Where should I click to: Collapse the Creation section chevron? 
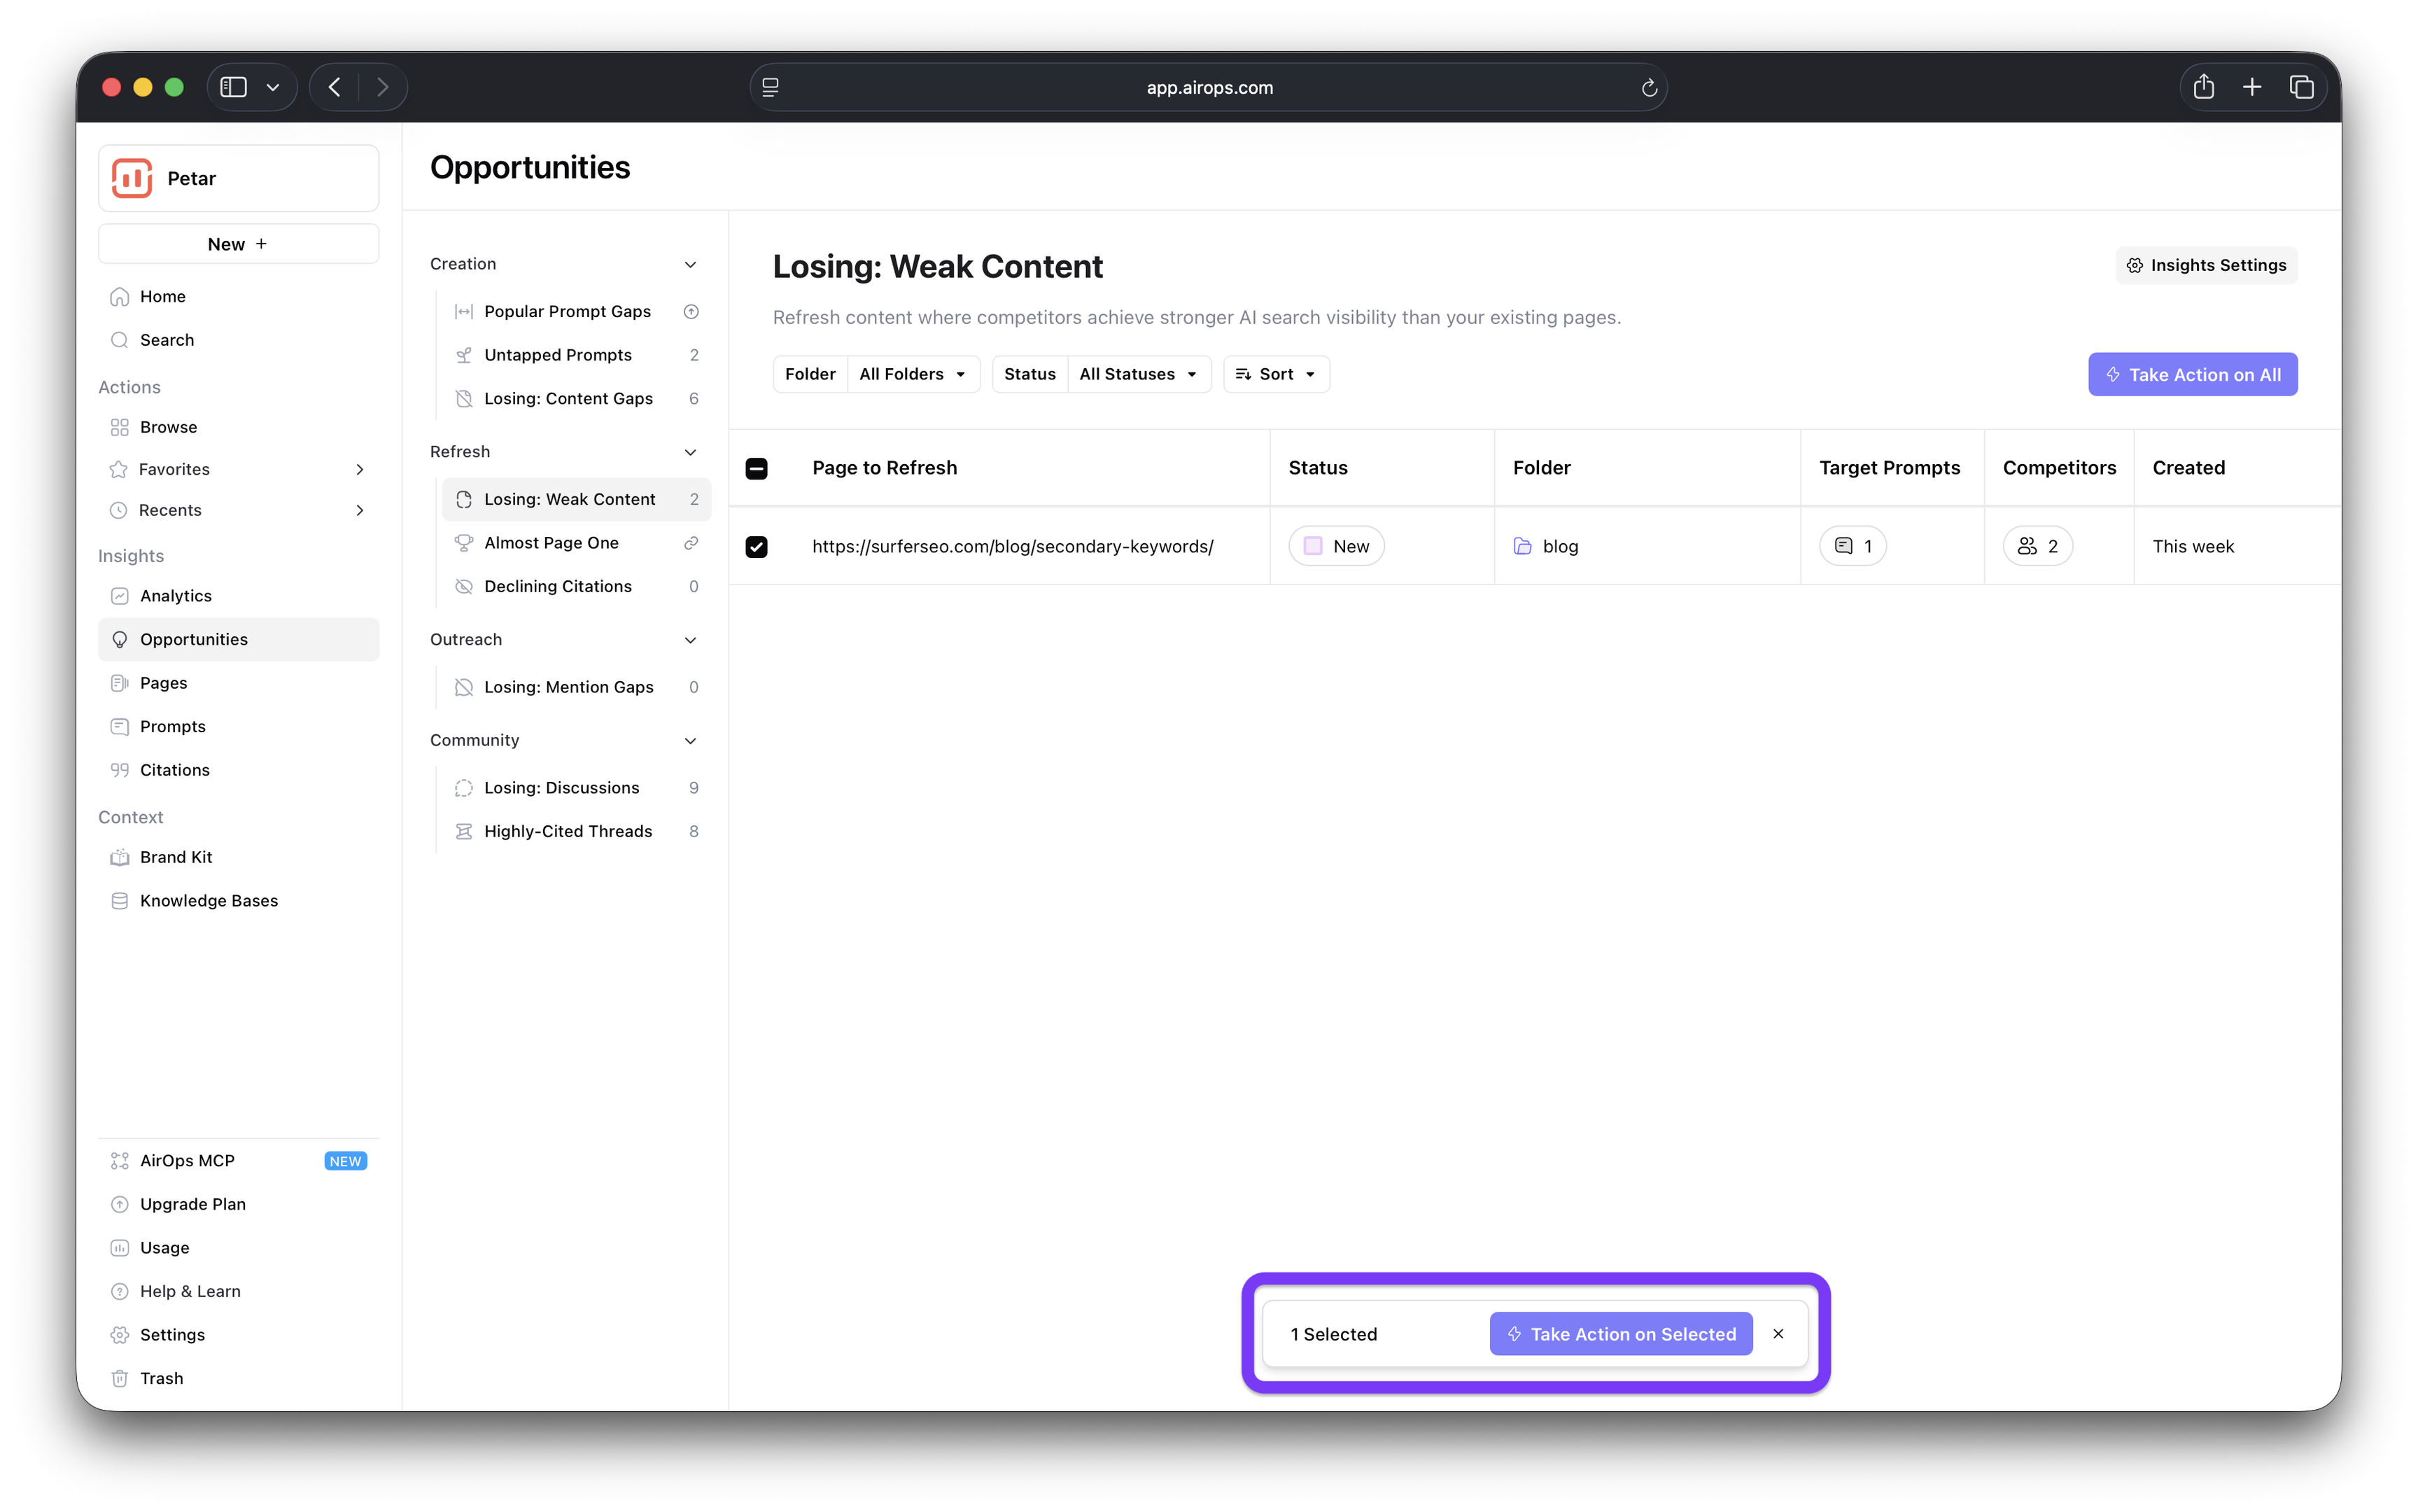click(690, 264)
